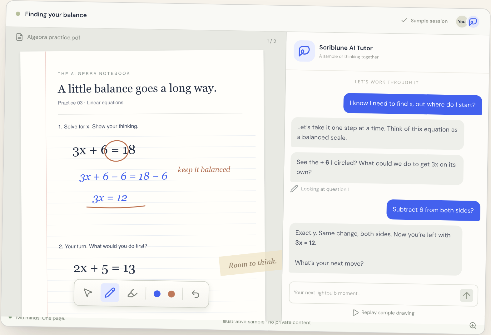
Task: Click the 'Algebra practice.pdf' file name
Action: click(x=54, y=37)
